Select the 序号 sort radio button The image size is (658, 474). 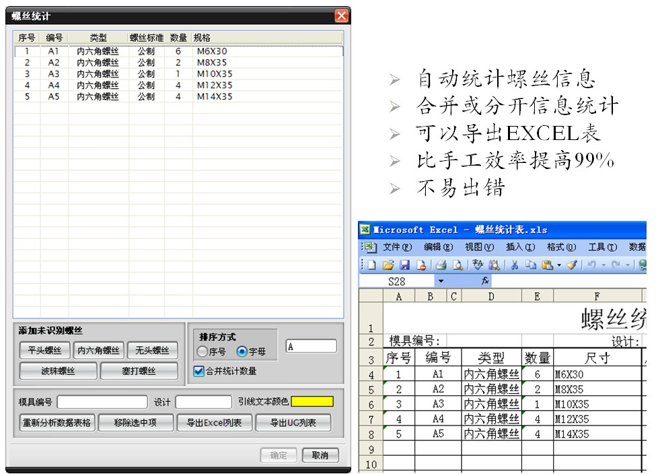coord(203,351)
